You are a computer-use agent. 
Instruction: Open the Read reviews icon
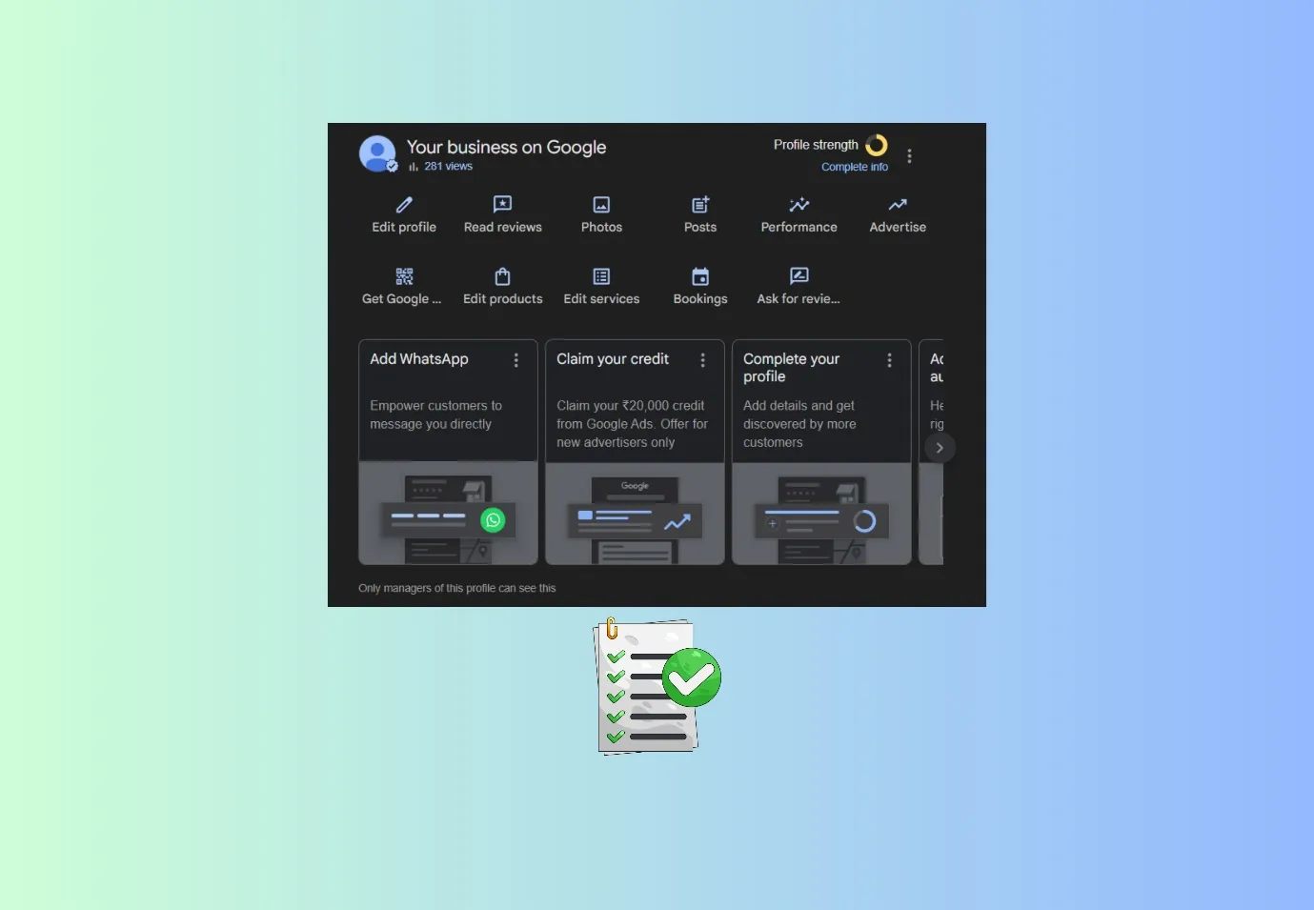tap(502, 204)
